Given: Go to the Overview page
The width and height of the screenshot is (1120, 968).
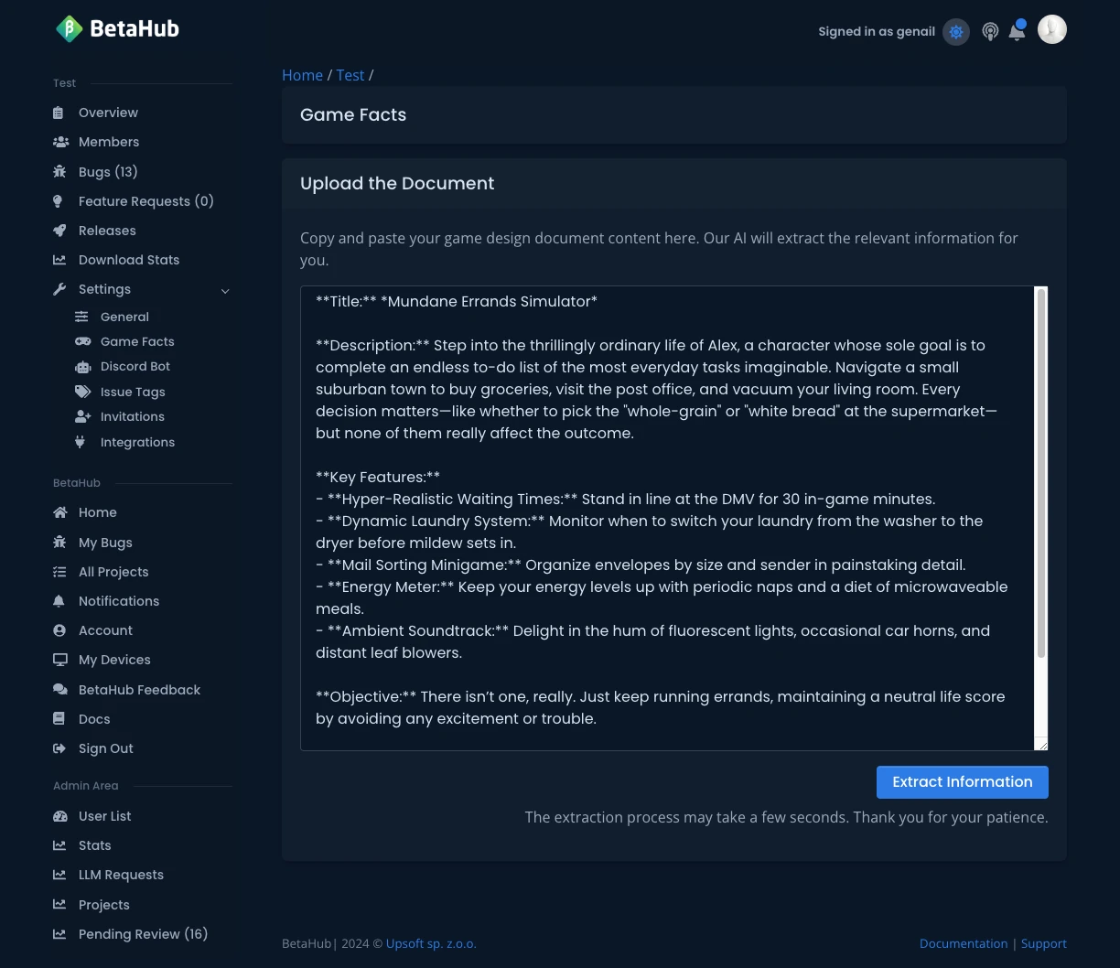Looking at the screenshot, I should tap(108, 113).
